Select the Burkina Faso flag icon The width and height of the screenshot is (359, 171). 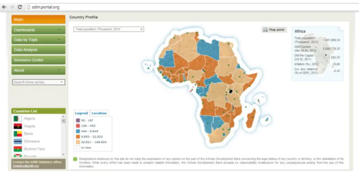tap(18, 149)
